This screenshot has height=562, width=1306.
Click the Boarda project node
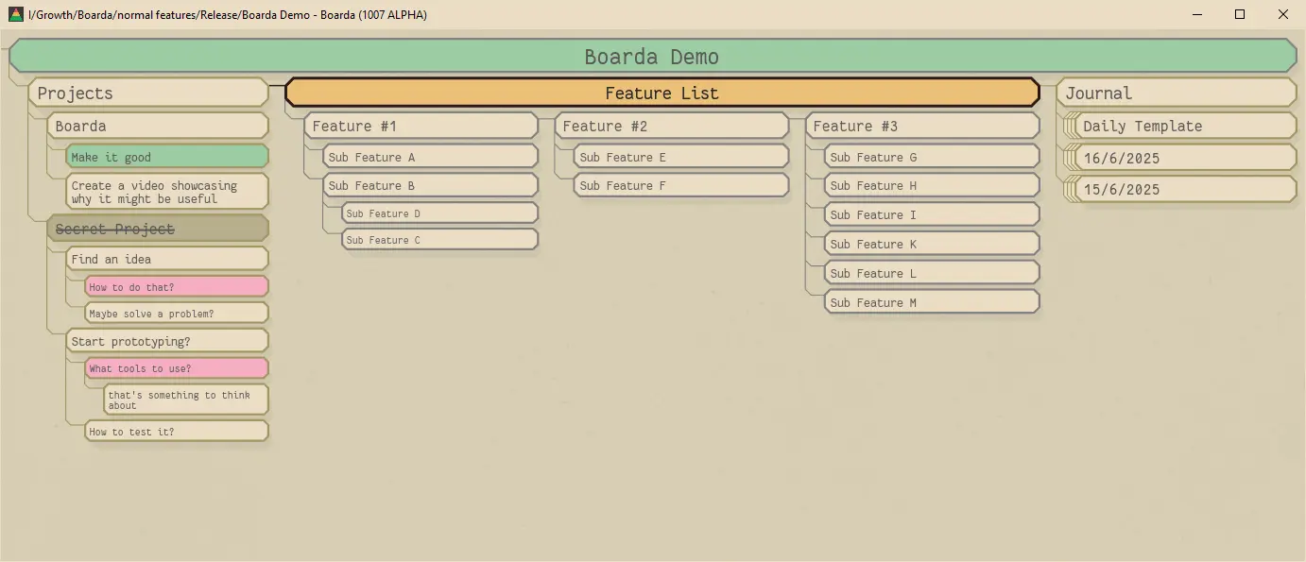[x=158, y=126]
